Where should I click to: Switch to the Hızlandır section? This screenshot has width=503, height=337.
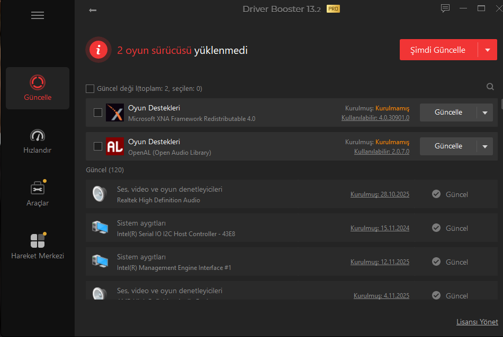tap(38, 141)
